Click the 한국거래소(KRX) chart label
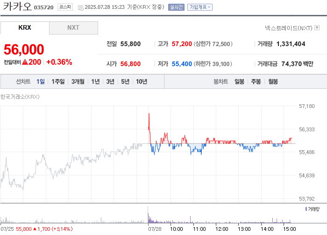The width and height of the screenshot is (327, 235). (20, 97)
